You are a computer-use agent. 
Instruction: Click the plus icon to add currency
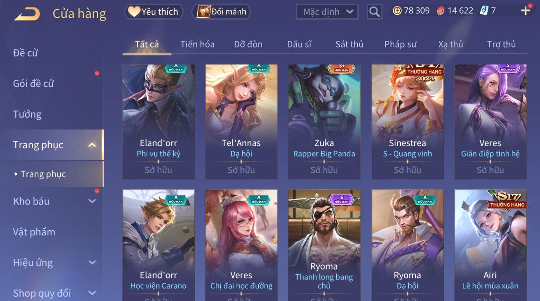(525, 11)
